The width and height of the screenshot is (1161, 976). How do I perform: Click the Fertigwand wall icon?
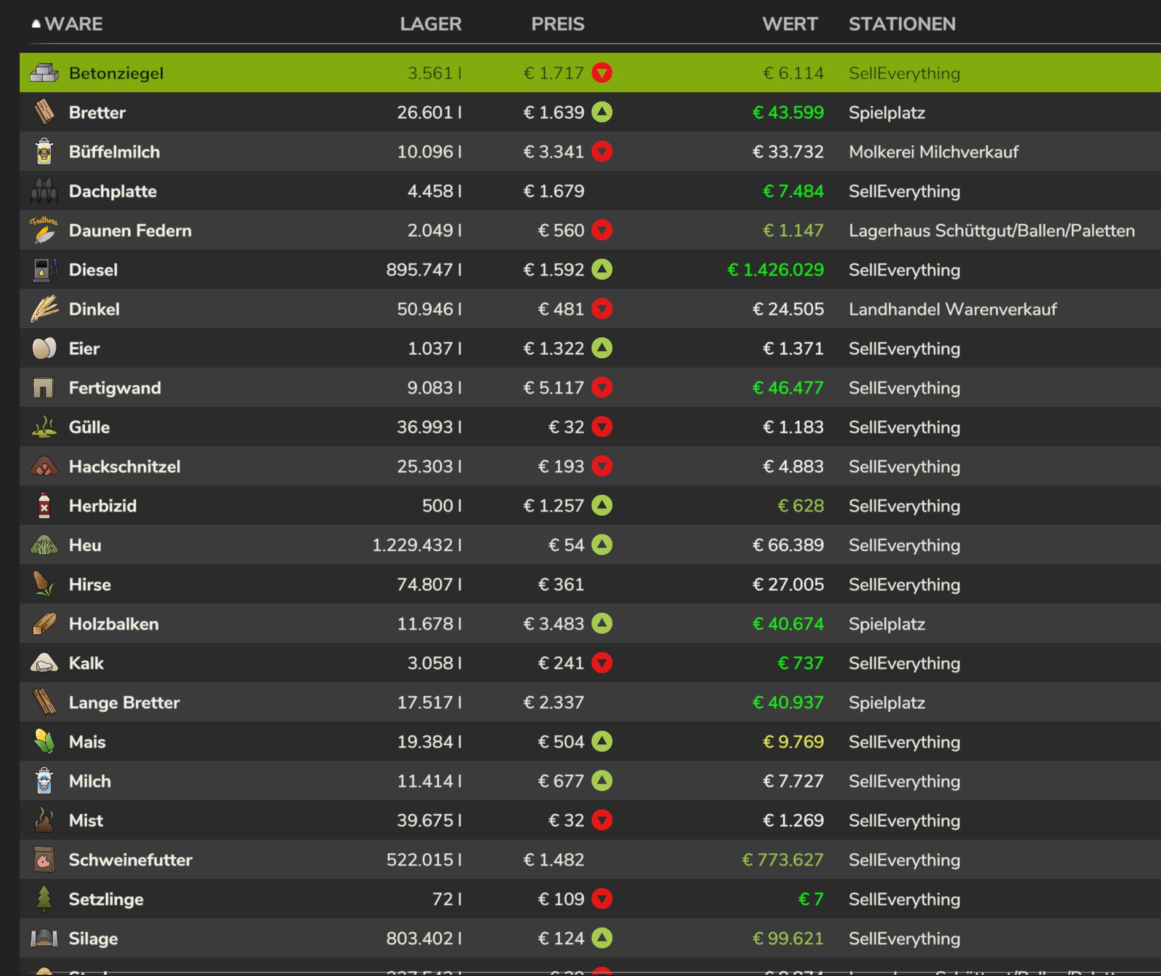pyautogui.click(x=44, y=388)
